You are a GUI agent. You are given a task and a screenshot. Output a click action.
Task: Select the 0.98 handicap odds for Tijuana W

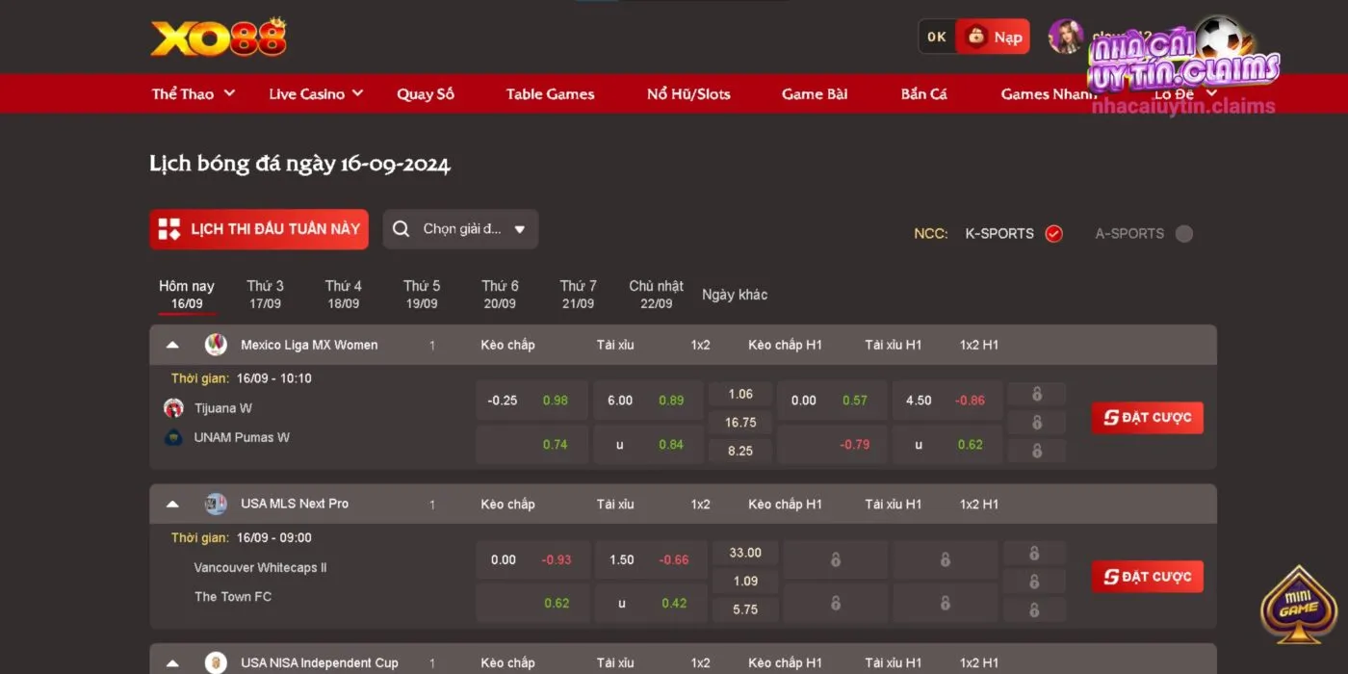tap(556, 401)
